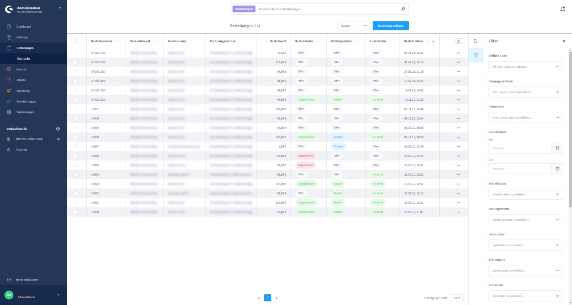Open the Einstellungen sidebar item
The height and width of the screenshot is (305, 572).
point(34,112)
